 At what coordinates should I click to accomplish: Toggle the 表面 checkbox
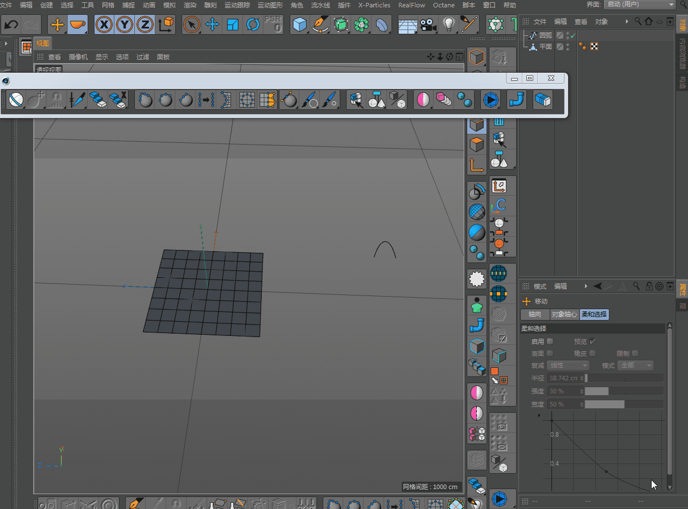click(x=550, y=354)
